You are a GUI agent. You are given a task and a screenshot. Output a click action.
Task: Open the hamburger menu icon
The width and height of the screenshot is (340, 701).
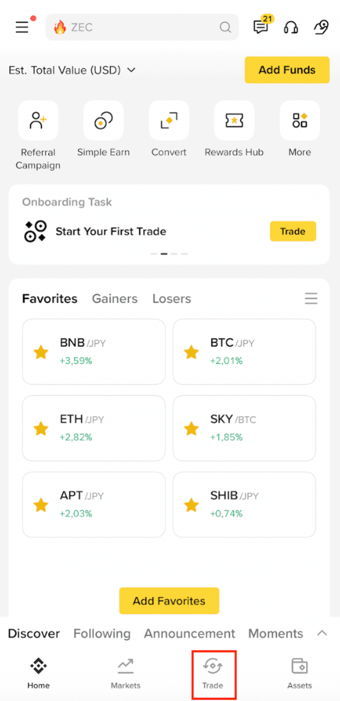coord(22,27)
